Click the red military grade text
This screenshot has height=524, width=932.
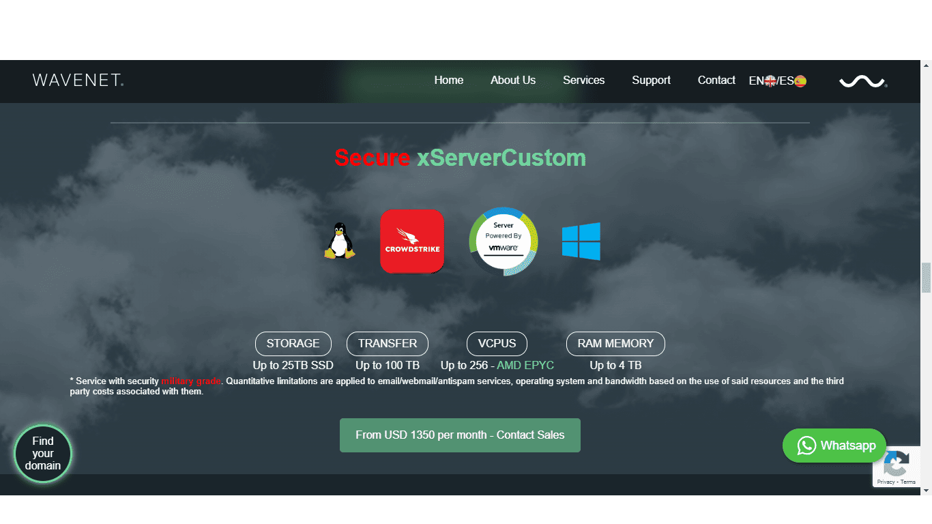[190, 381]
